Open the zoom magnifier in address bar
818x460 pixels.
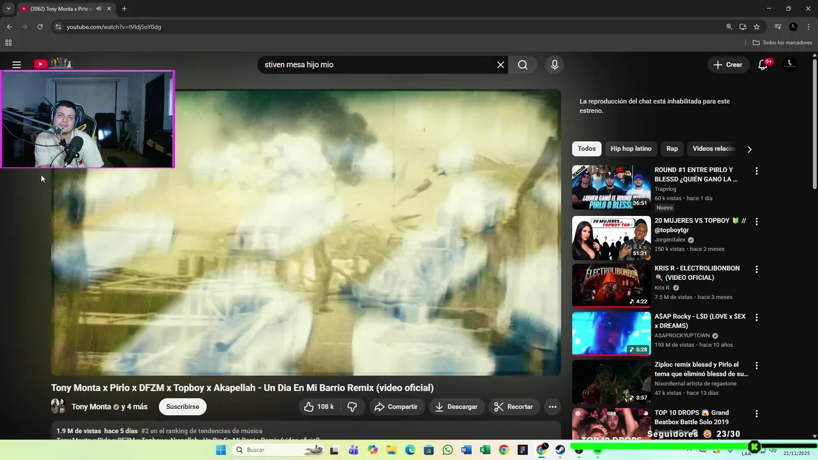729,27
